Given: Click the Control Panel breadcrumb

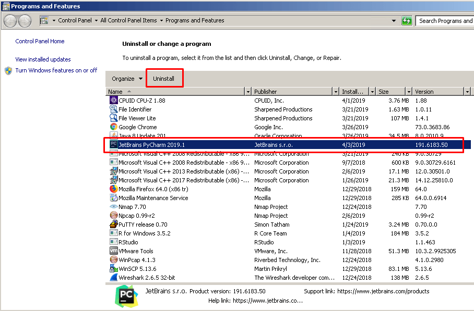Looking at the screenshot, I should (x=75, y=20).
